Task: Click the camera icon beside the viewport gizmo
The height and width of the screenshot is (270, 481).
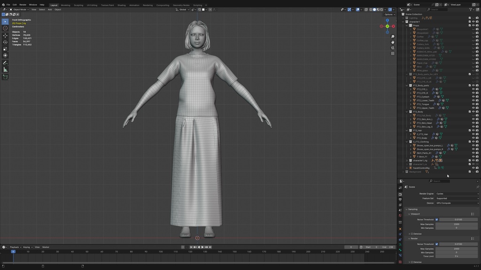Action: click(393, 47)
